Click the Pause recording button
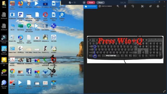 [x=100, y=3]
